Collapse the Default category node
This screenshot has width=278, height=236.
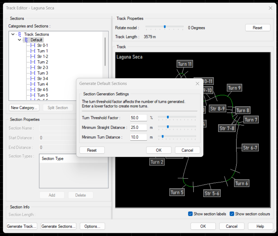pos(19,40)
